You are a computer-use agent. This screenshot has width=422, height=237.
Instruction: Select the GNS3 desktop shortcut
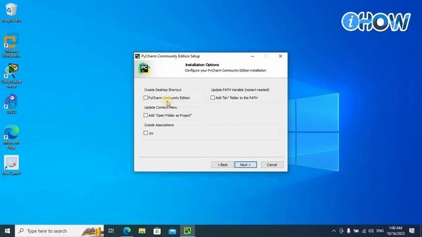tap(11, 104)
